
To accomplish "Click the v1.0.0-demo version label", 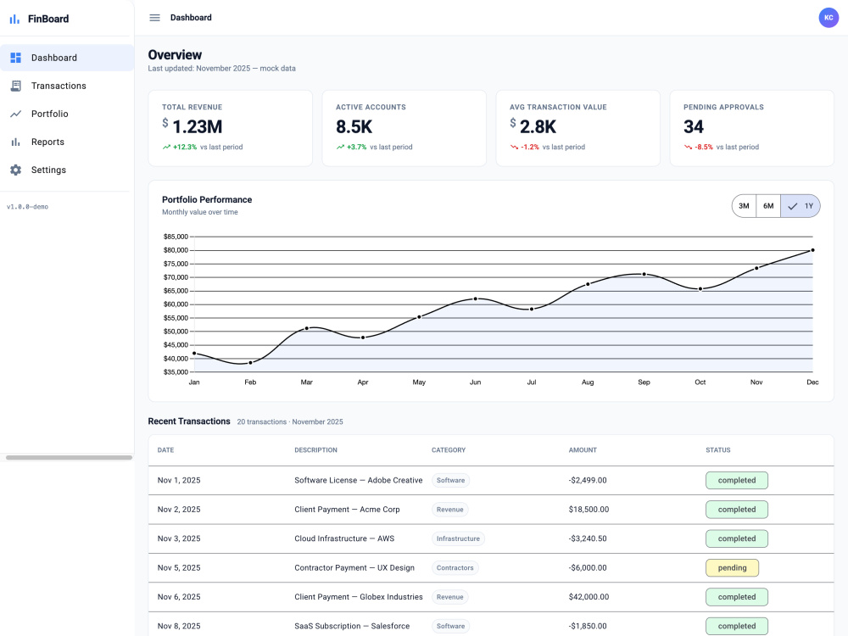I will (28, 207).
